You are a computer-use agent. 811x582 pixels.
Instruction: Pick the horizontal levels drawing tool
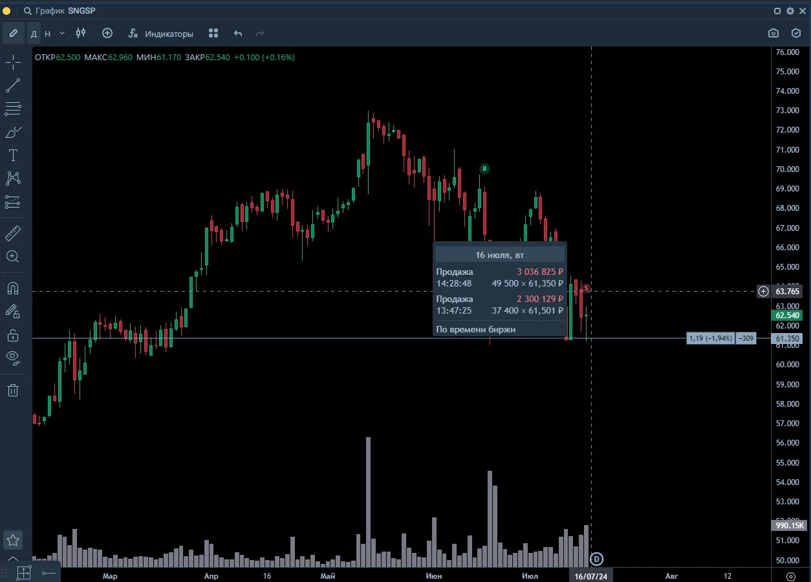(13, 109)
